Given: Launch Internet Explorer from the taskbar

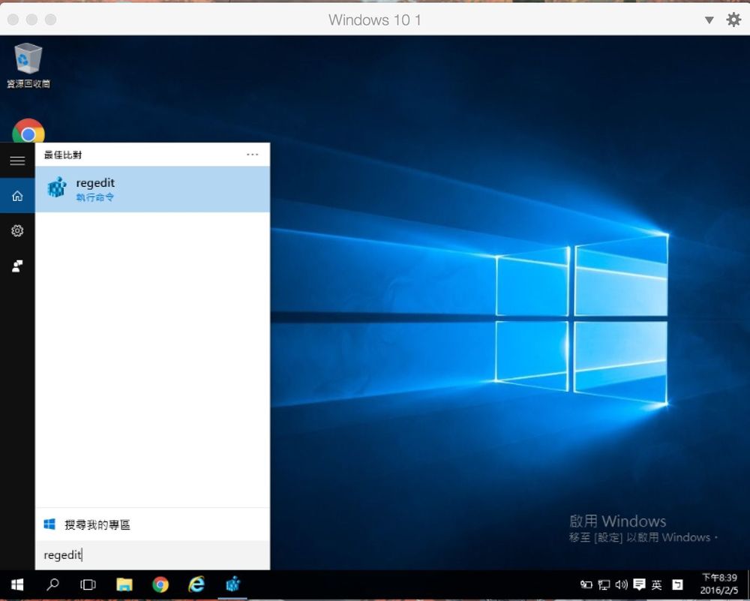Looking at the screenshot, I should coord(196,584).
